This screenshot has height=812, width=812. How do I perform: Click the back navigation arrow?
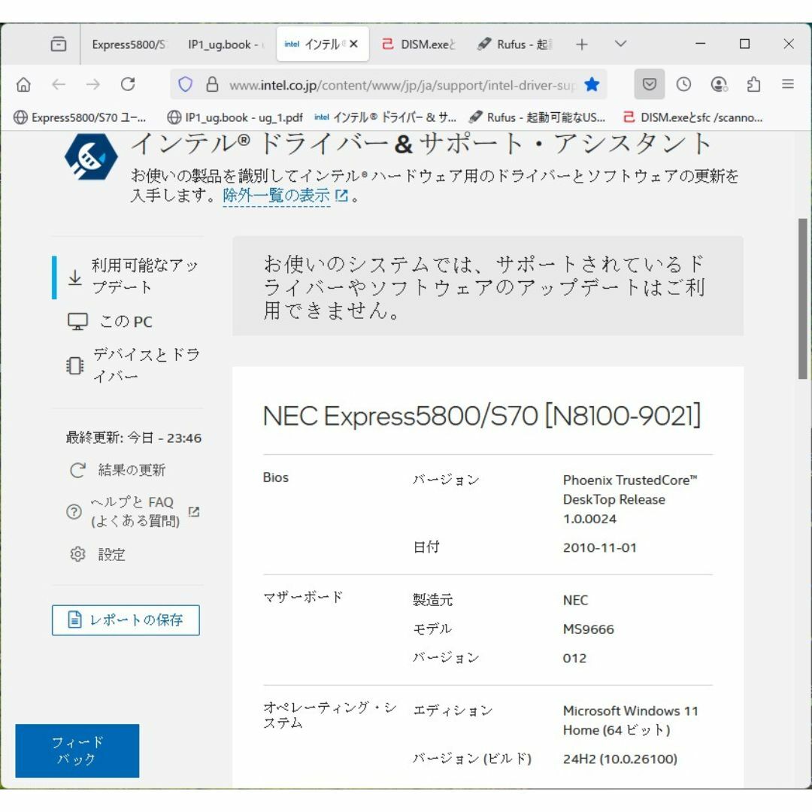tap(59, 84)
